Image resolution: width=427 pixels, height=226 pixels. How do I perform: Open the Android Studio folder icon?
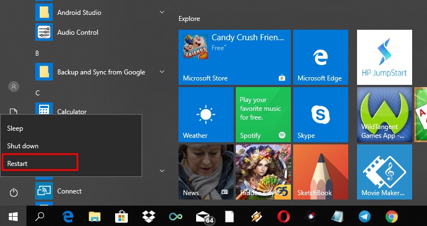(x=44, y=12)
